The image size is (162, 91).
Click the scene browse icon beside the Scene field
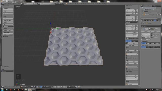[x=38, y=4]
